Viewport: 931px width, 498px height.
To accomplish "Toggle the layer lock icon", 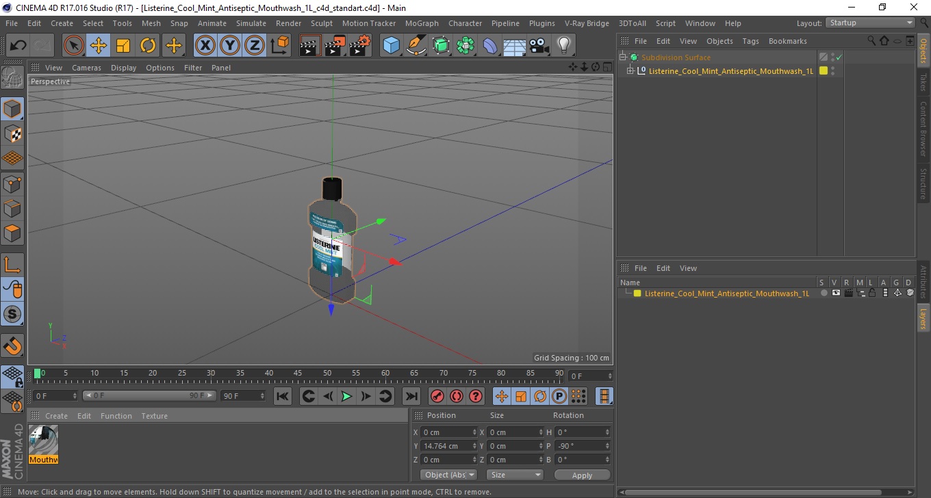I will (872, 293).
